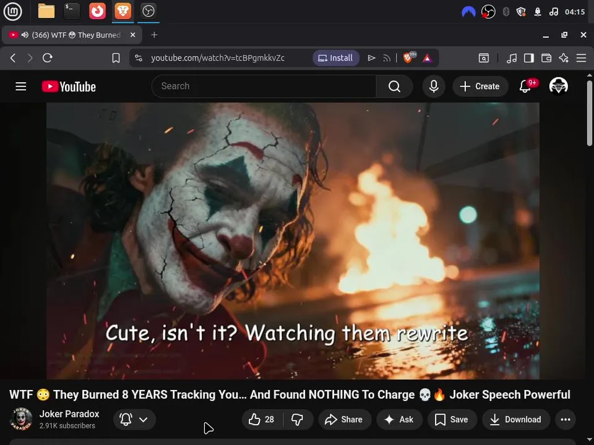The image size is (594, 445).
Task: Open the Joker Paradox channel avatar
Action: pyautogui.click(x=21, y=419)
